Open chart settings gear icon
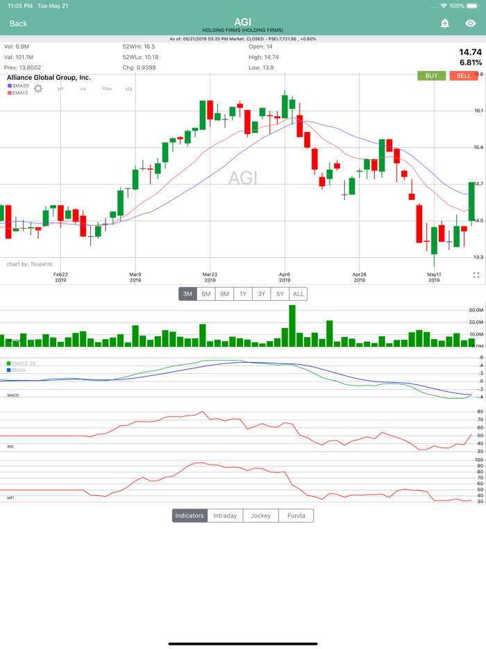 point(38,88)
